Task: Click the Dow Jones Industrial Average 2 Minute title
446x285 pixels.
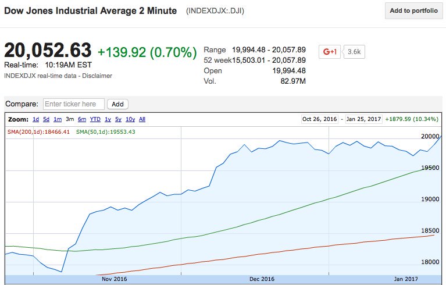Action: (91, 11)
